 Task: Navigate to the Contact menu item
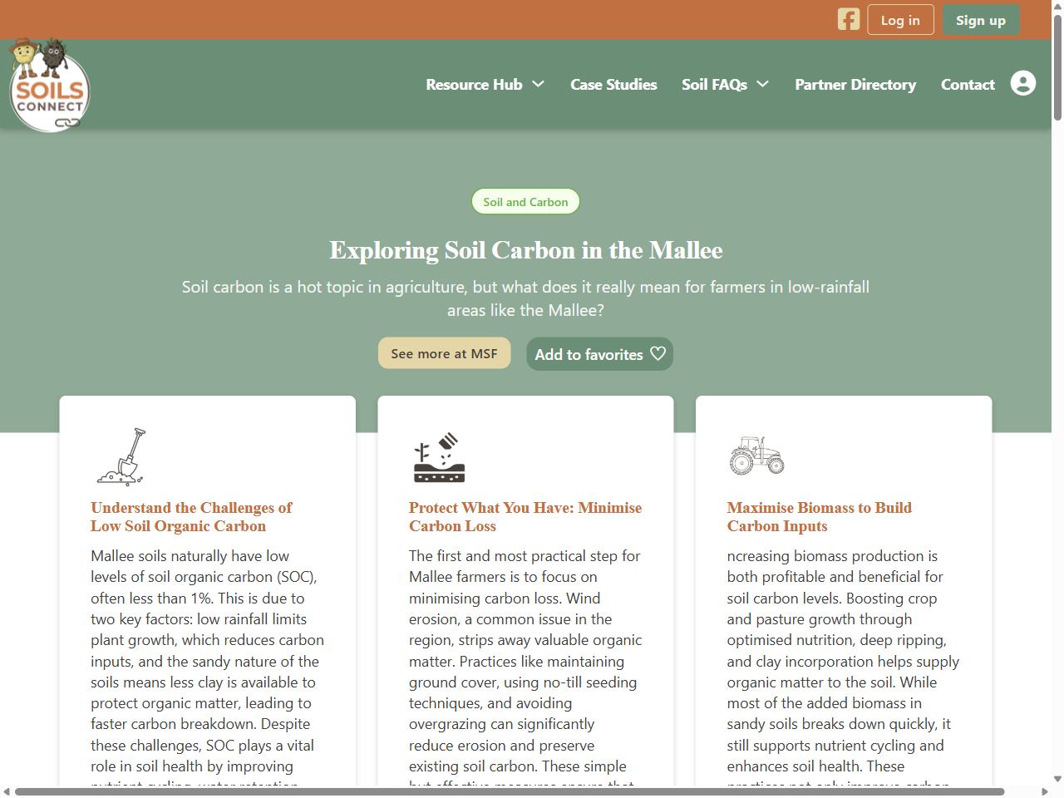(x=968, y=84)
